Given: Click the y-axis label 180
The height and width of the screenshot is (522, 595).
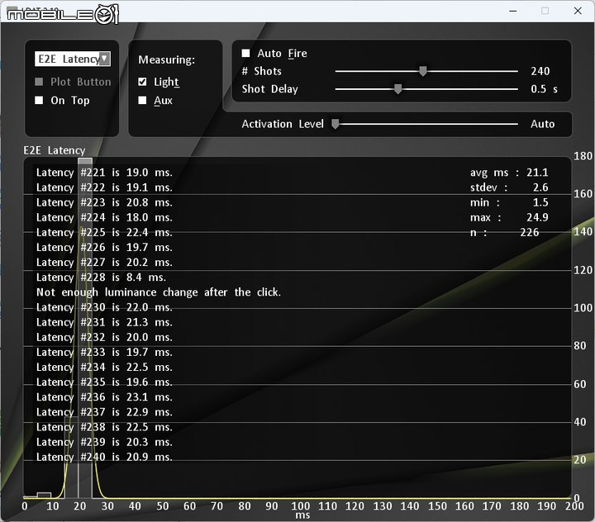Looking at the screenshot, I should [x=583, y=156].
